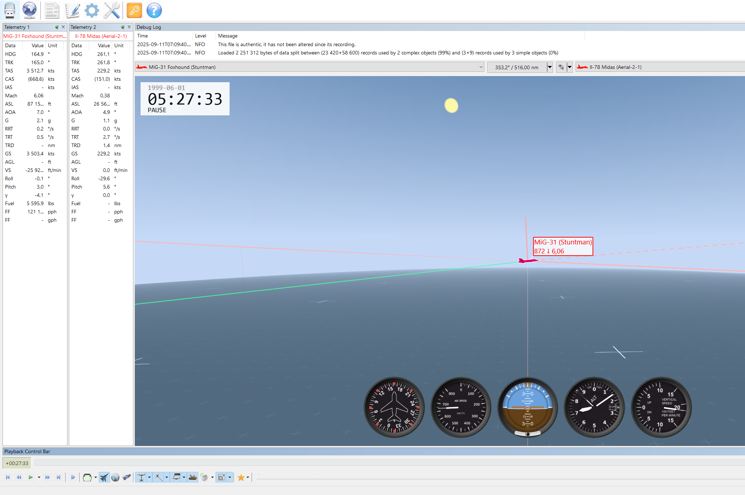The width and height of the screenshot is (745, 495).
Task: Click the Message column header in Debug Log
Action: click(x=228, y=36)
